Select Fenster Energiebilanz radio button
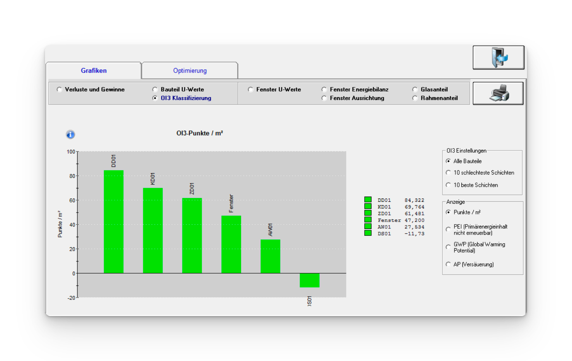Image resolution: width=572 pixels, height=361 pixels. tap(324, 90)
